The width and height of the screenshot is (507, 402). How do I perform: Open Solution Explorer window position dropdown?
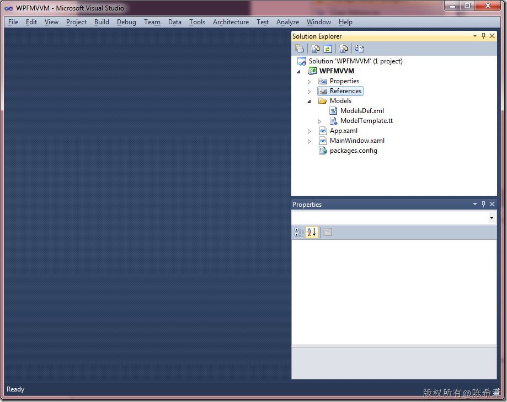point(474,36)
